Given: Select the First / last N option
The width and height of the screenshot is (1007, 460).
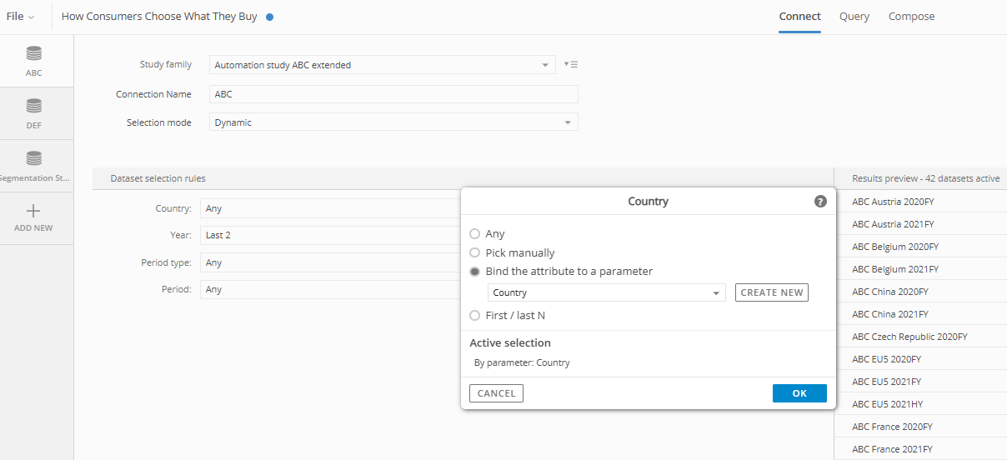Looking at the screenshot, I should coord(475,316).
